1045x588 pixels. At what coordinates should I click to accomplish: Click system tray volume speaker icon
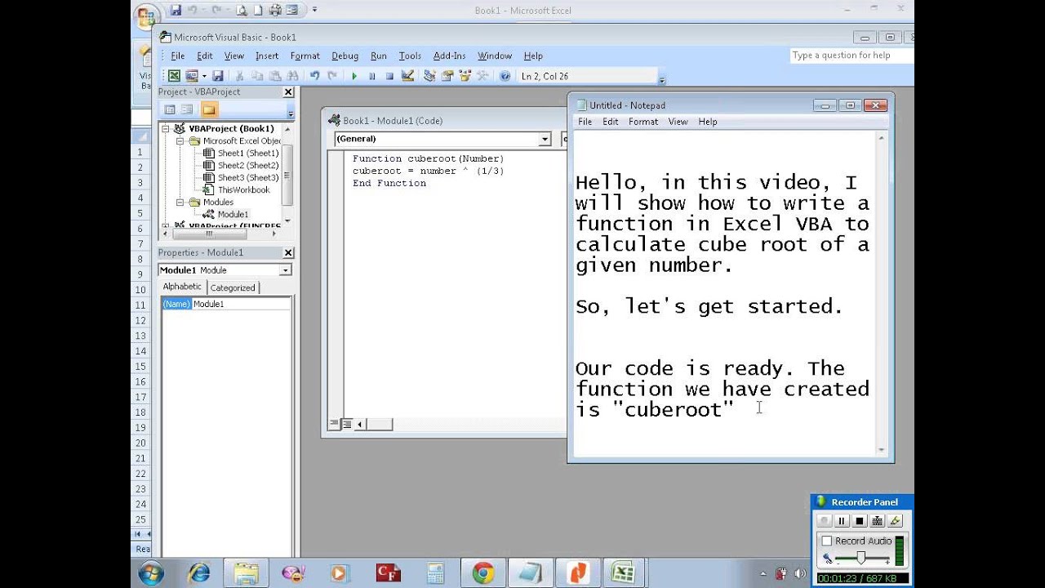[799, 573]
